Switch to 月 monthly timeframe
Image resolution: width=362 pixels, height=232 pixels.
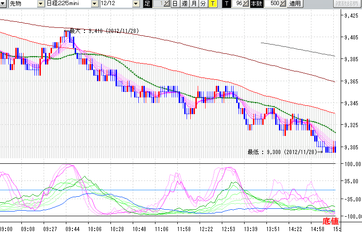click(x=194, y=4)
